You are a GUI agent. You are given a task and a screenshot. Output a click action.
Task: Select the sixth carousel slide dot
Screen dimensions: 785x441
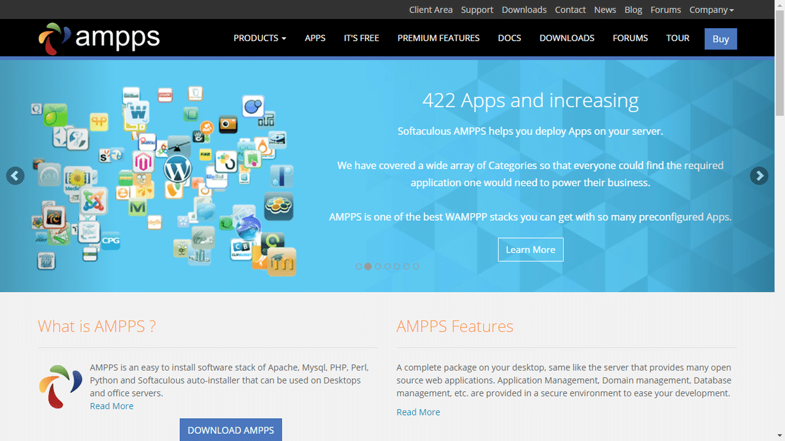[406, 267]
